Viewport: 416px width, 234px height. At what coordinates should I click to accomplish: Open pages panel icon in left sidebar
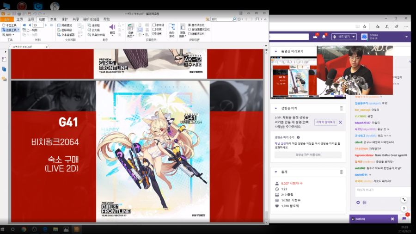pos(4,69)
